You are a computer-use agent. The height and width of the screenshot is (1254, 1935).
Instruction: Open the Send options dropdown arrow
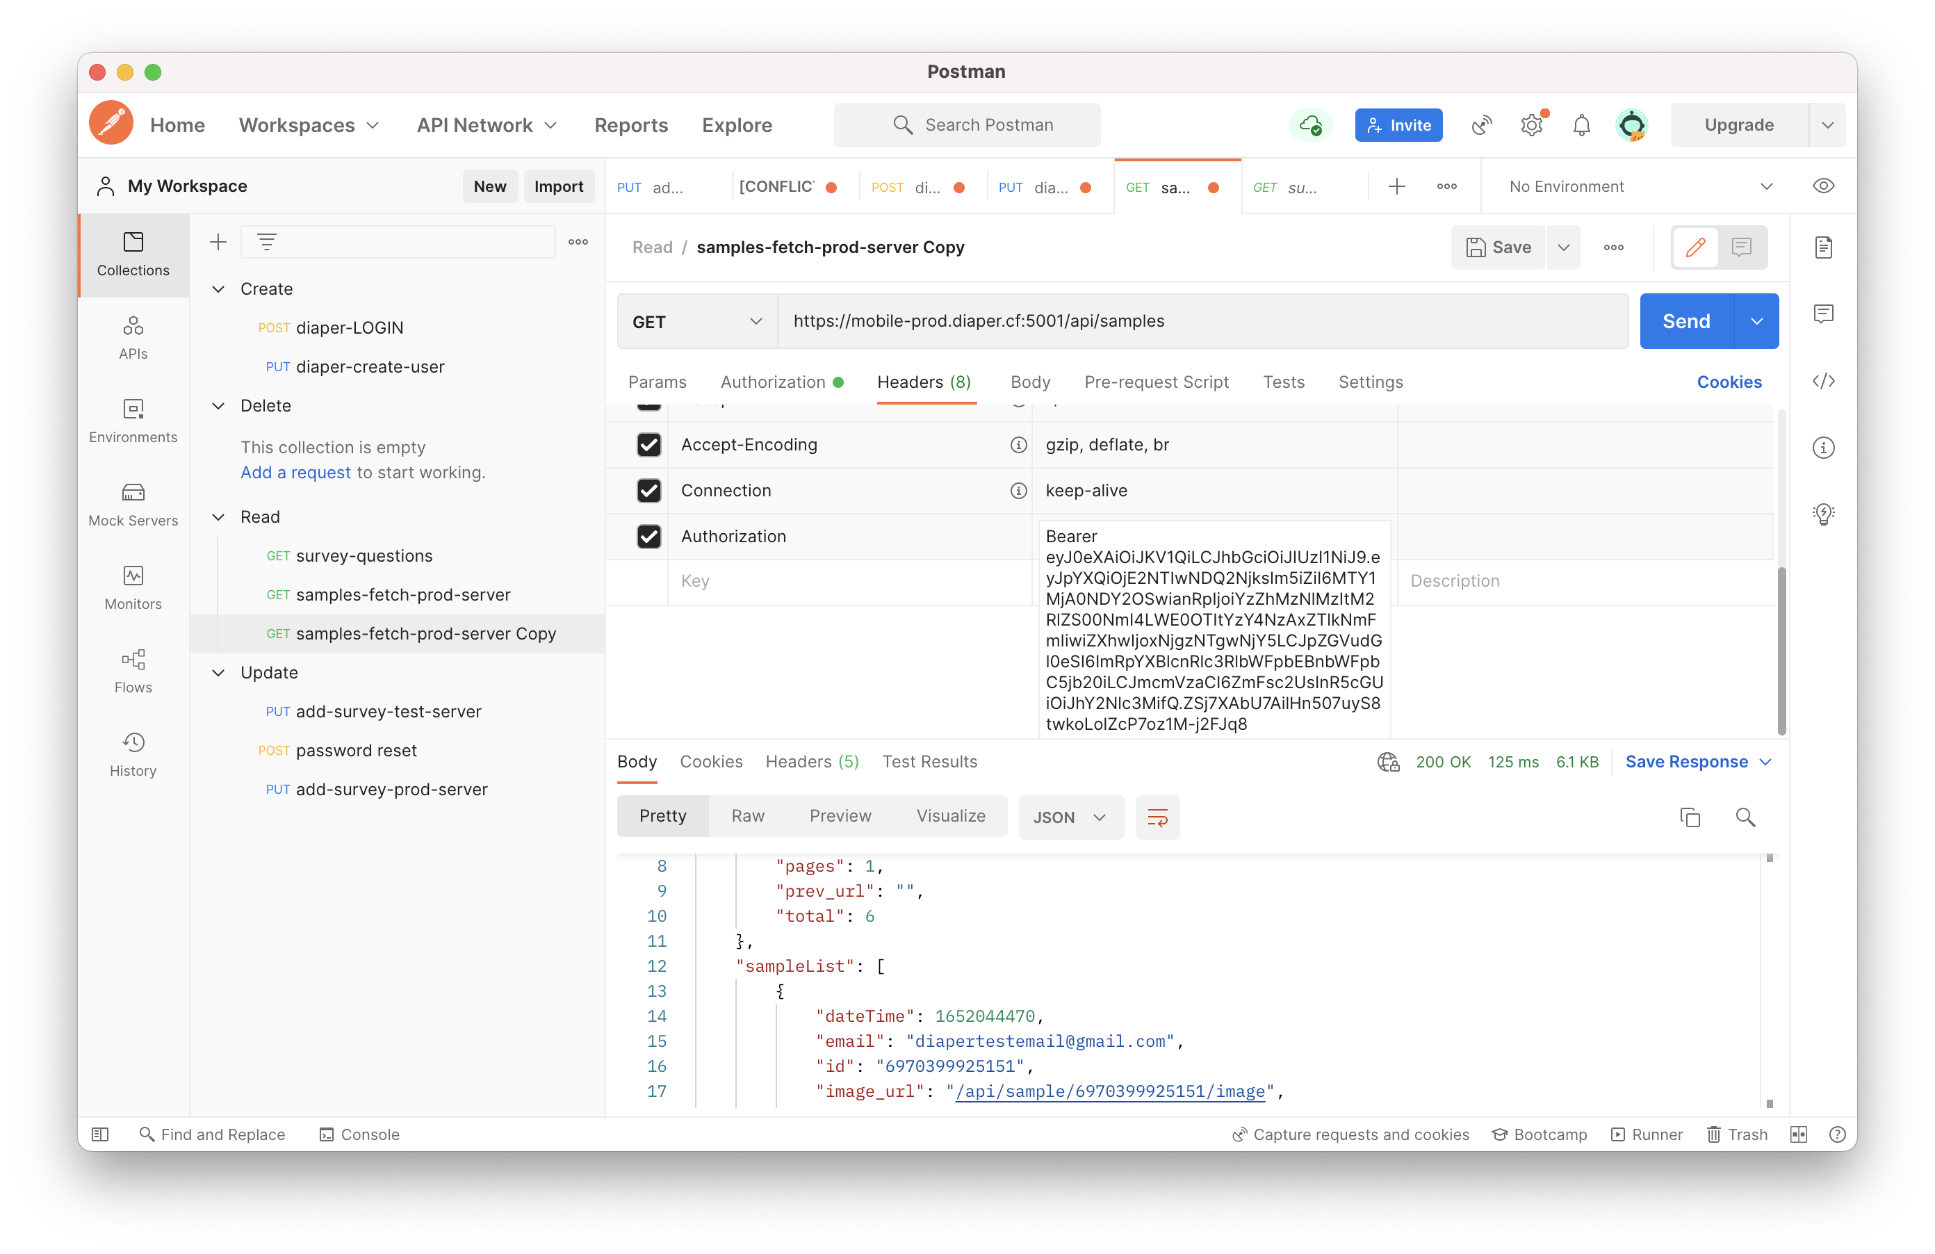[x=1756, y=322]
